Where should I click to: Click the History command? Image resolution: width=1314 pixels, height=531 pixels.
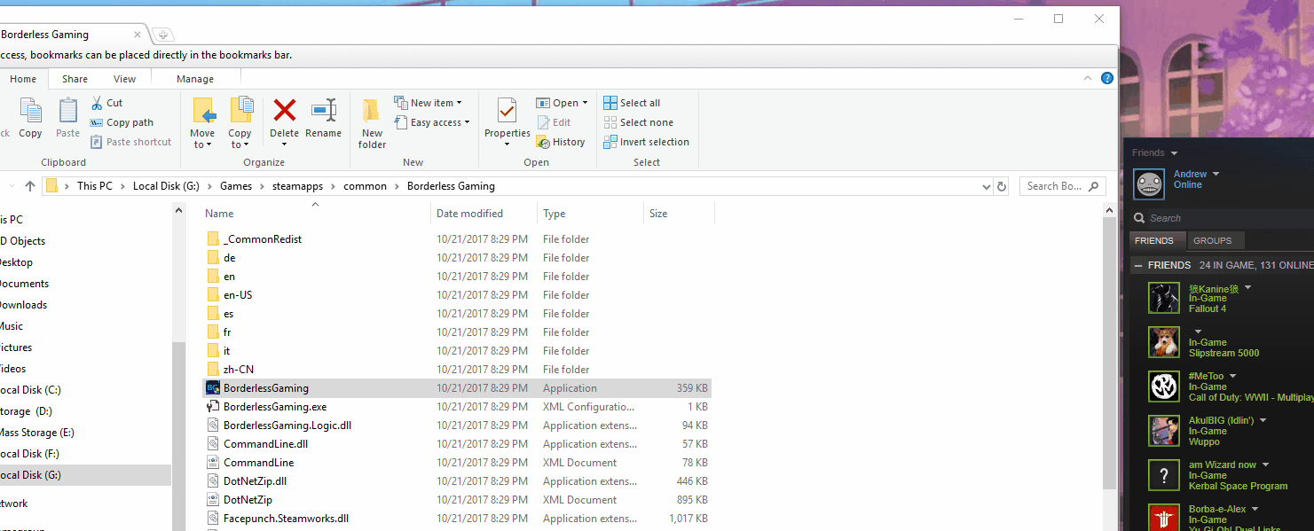click(x=561, y=142)
